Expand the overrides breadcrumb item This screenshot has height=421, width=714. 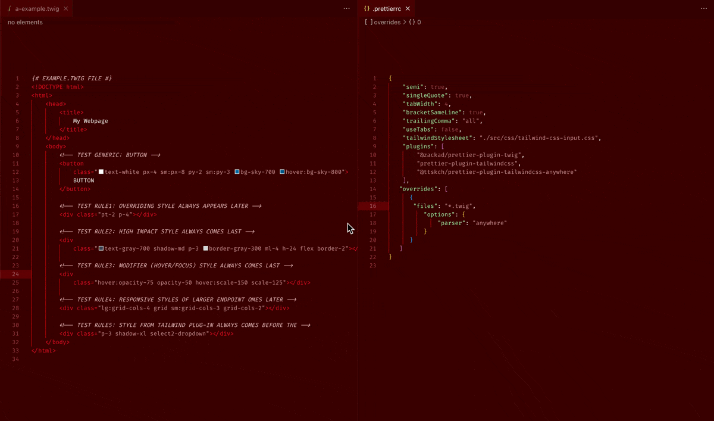point(387,22)
